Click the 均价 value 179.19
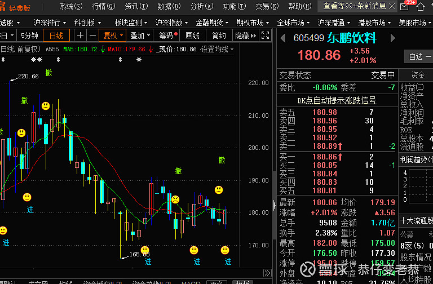The height and width of the screenshot is (284, 433). (383, 202)
